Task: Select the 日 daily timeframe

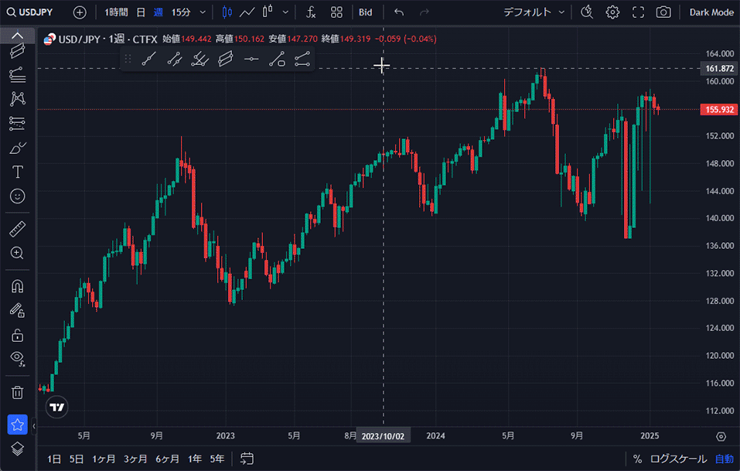Action: tap(141, 12)
